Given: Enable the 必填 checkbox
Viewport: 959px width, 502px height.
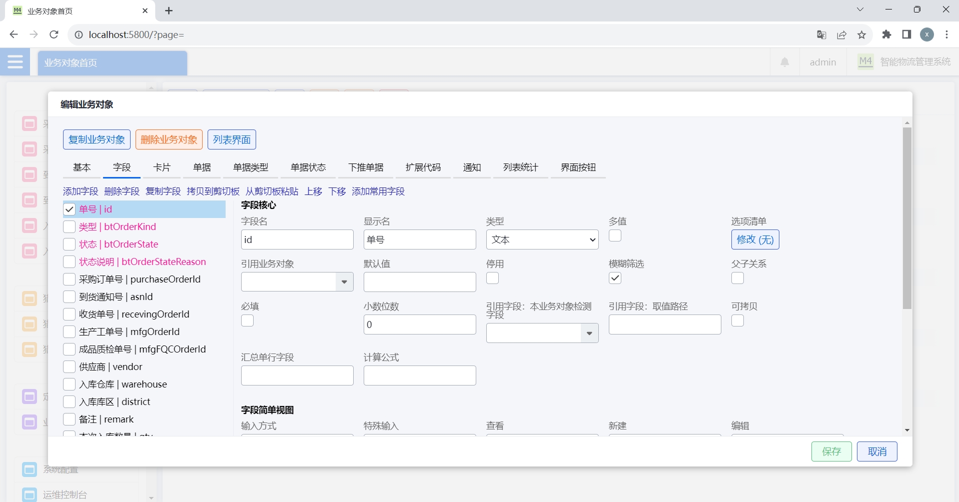Looking at the screenshot, I should coord(247,320).
